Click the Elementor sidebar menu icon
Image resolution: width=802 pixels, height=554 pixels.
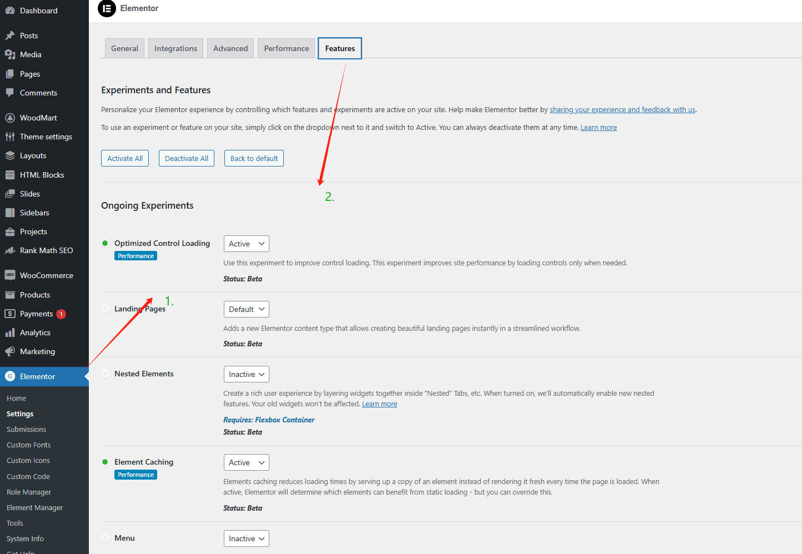pyautogui.click(x=10, y=376)
